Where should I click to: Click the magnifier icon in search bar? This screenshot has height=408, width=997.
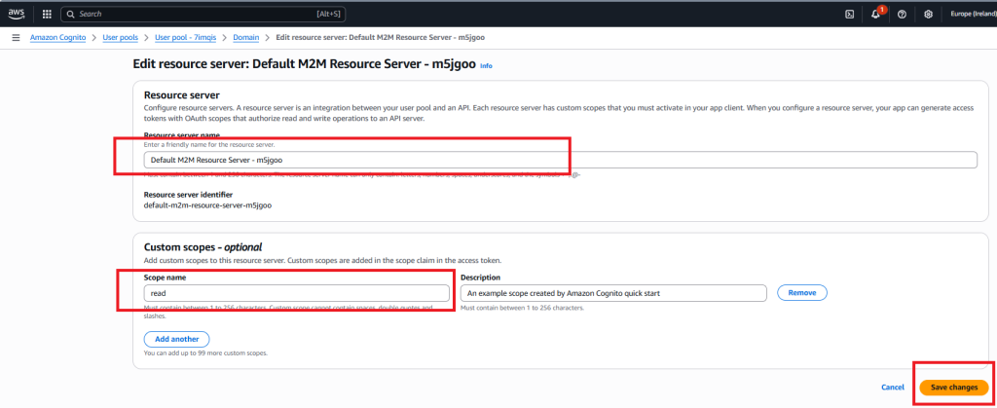[71, 15]
